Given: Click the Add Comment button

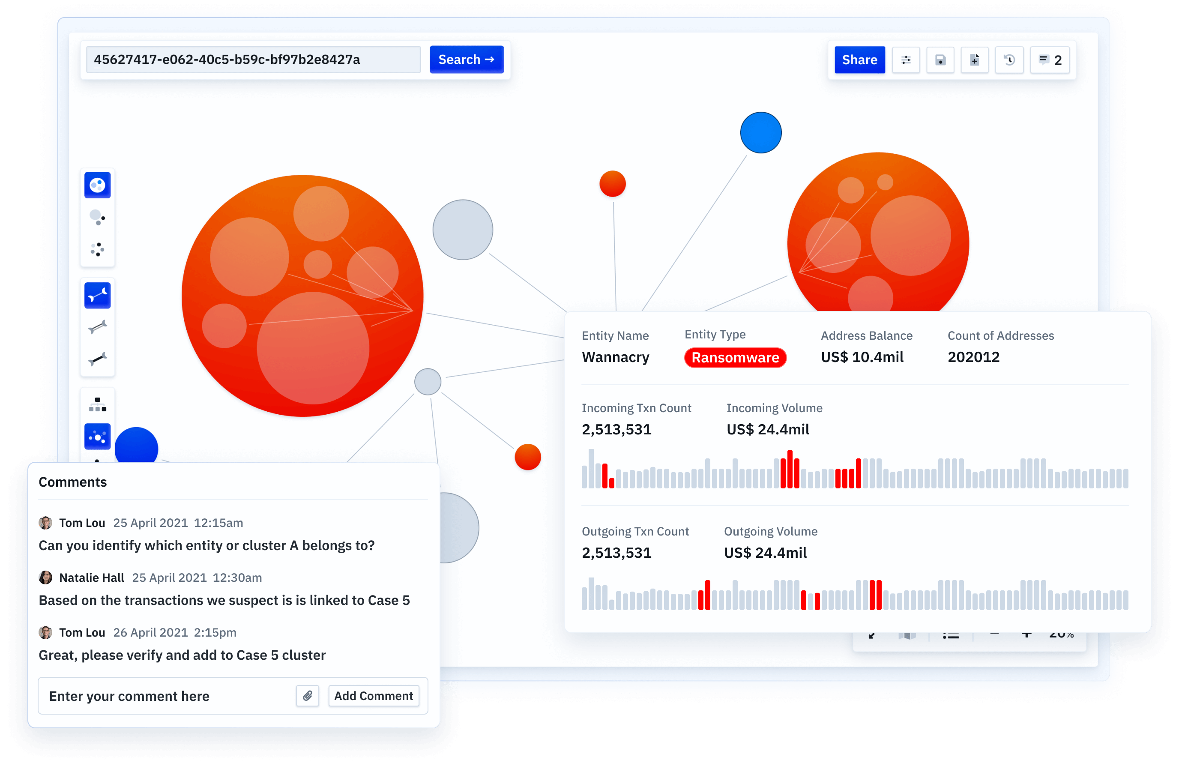Looking at the screenshot, I should coord(373,696).
